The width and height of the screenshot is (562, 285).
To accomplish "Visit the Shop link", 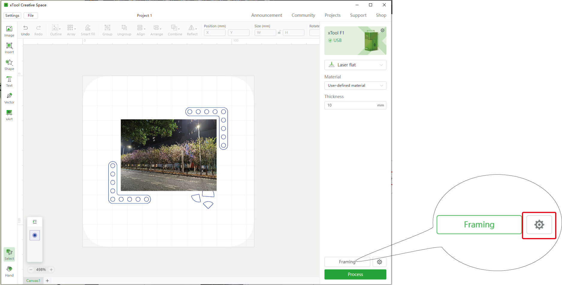I will [x=381, y=15].
